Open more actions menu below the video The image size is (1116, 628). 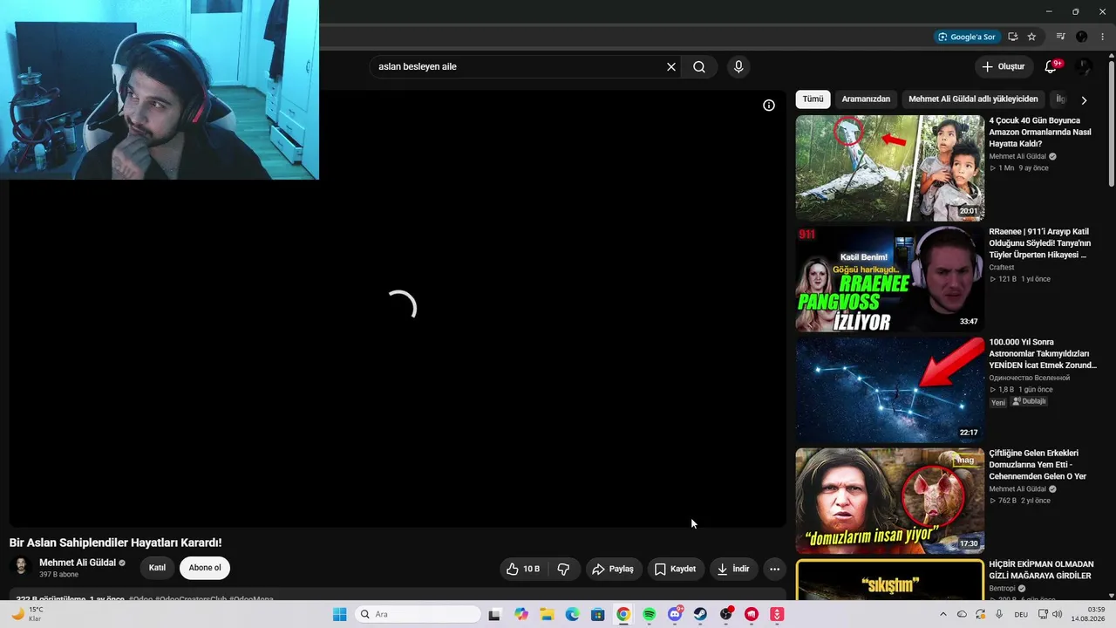[774, 569]
